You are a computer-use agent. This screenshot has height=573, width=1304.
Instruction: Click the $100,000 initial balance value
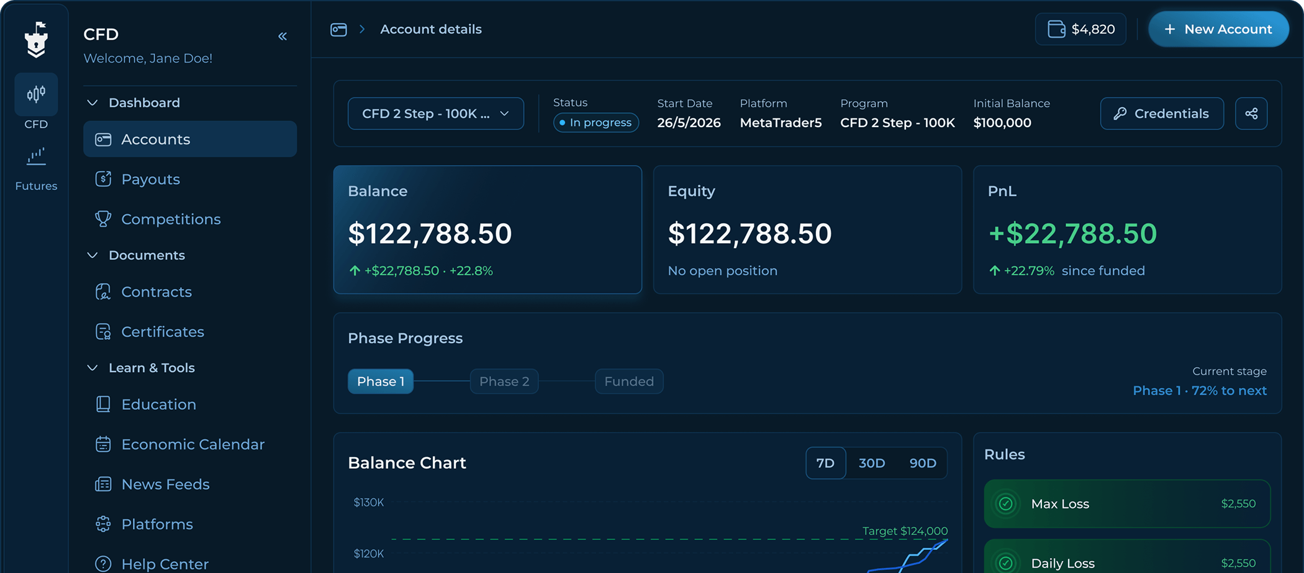tap(1002, 123)
